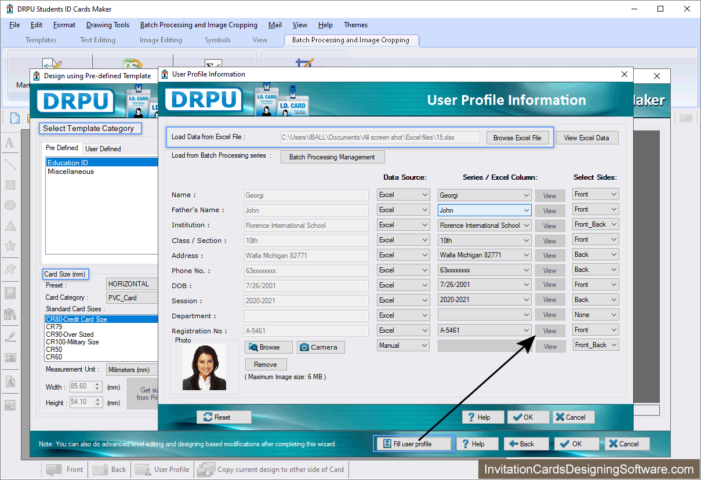Increase card Width using the stepper
Viewport: 701px width, 480px height.
click(96, 383)
